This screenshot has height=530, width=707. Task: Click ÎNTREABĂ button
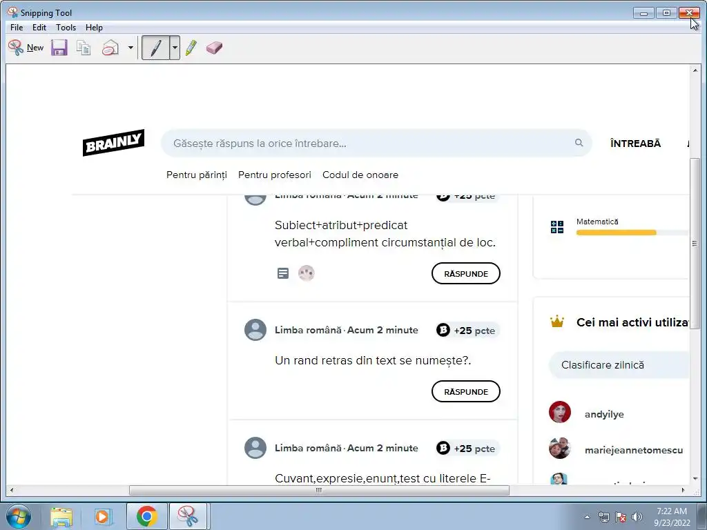click(x=635, y=144)
